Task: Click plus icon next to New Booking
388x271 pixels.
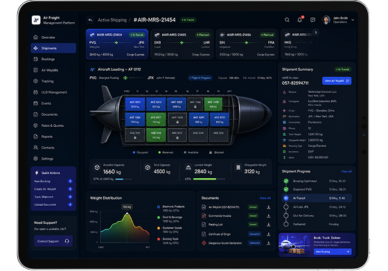Action: pyautogui.click(x=70, y=181)
